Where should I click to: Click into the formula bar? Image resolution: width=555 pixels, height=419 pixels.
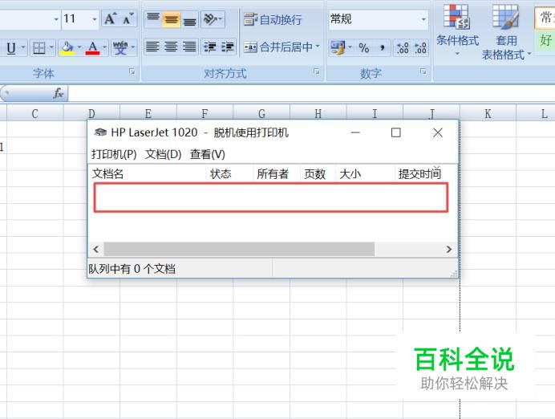[311, 93]
